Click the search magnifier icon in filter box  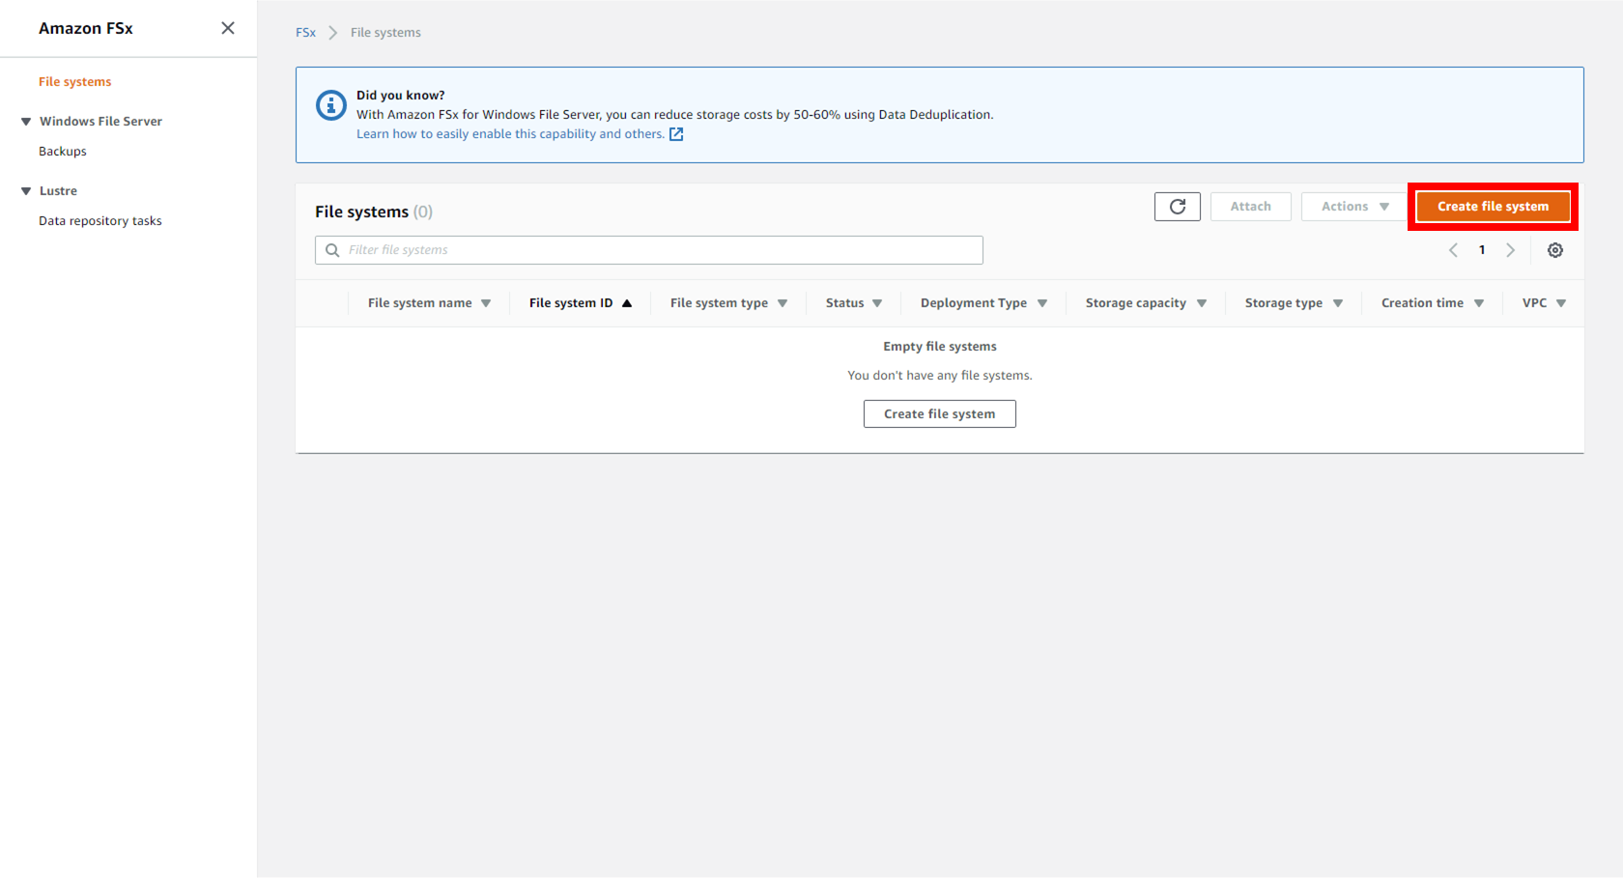(332, 250)
